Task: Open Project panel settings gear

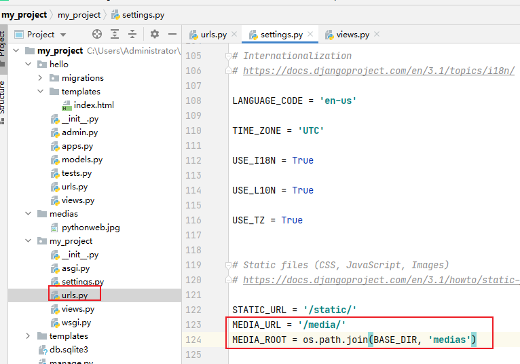Action: coord(155,34)
